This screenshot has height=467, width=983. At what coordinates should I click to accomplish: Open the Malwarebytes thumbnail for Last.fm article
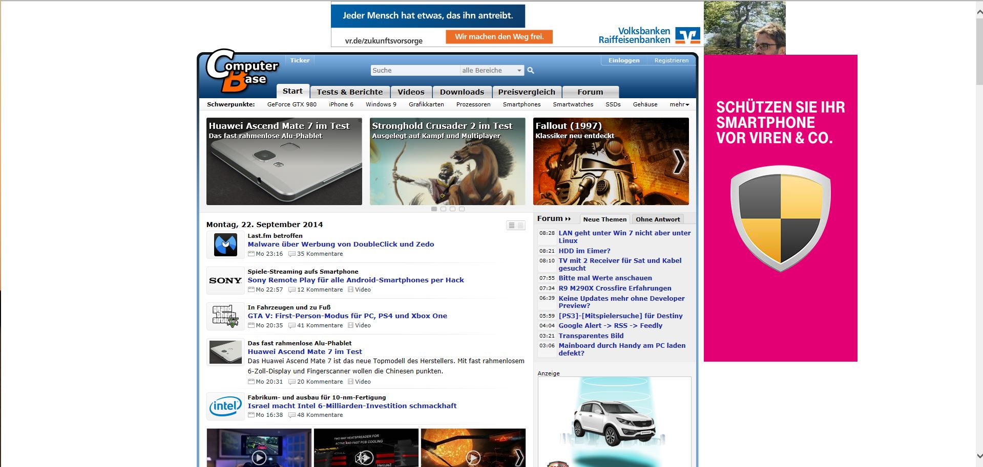click(225, 244)
